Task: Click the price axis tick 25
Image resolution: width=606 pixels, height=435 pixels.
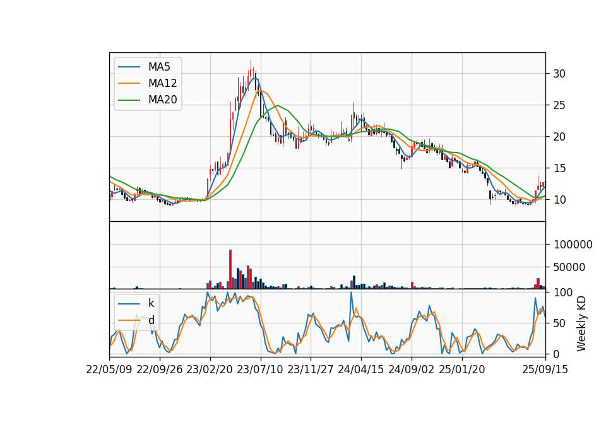Action: [x=559, y=105]
